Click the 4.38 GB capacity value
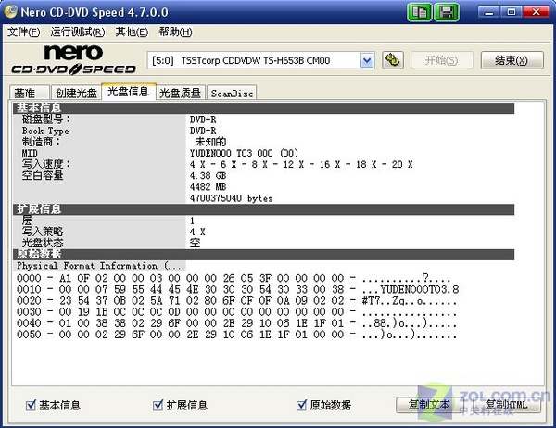556x428 pixels. (x=208, y=175)
